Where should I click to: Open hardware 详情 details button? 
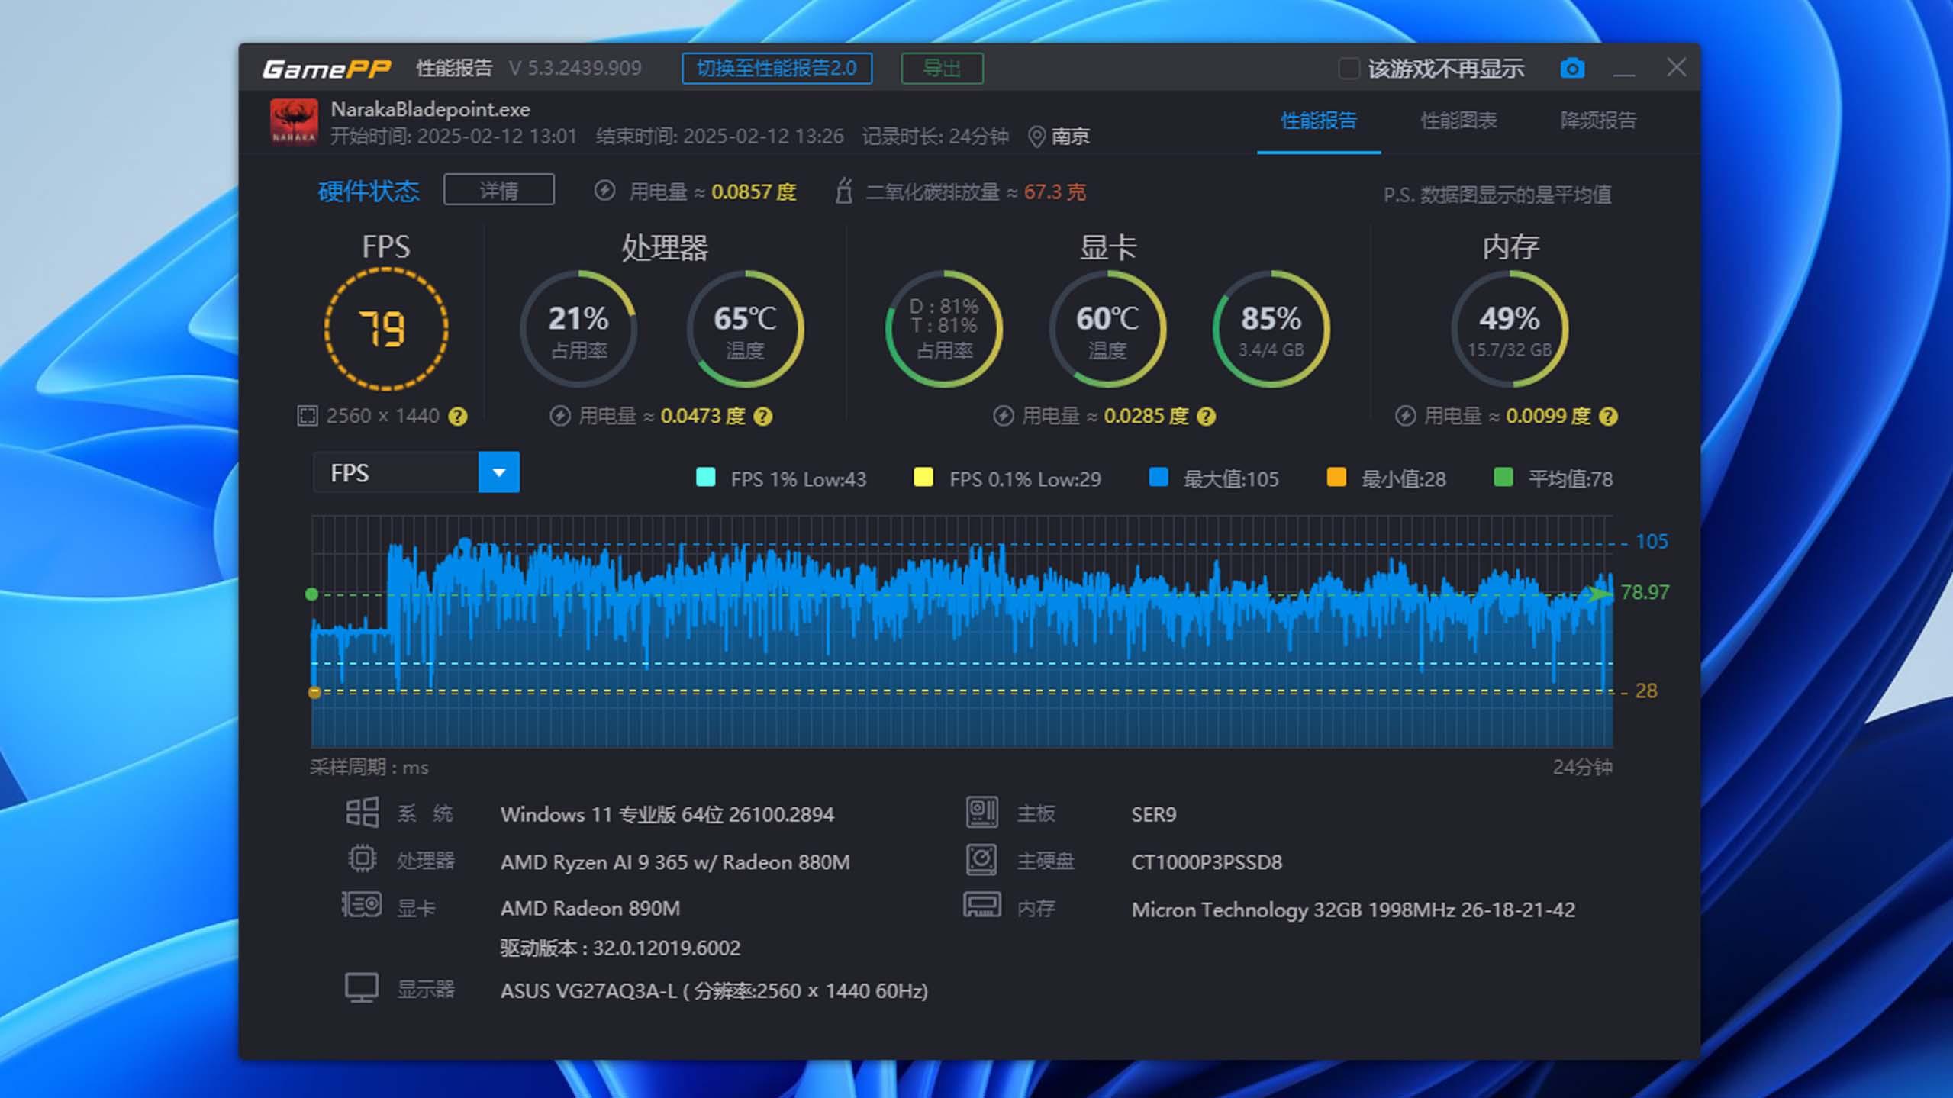tap(499, 189)
